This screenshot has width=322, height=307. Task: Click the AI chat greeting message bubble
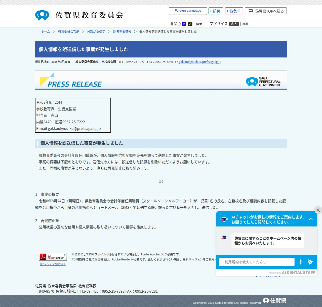coord(268,241)
